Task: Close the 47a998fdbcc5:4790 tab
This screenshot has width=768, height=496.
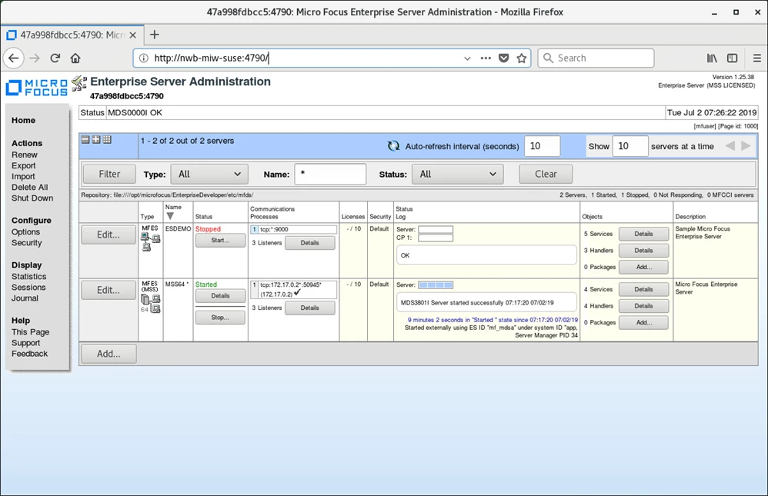Action: click(132, 35)
